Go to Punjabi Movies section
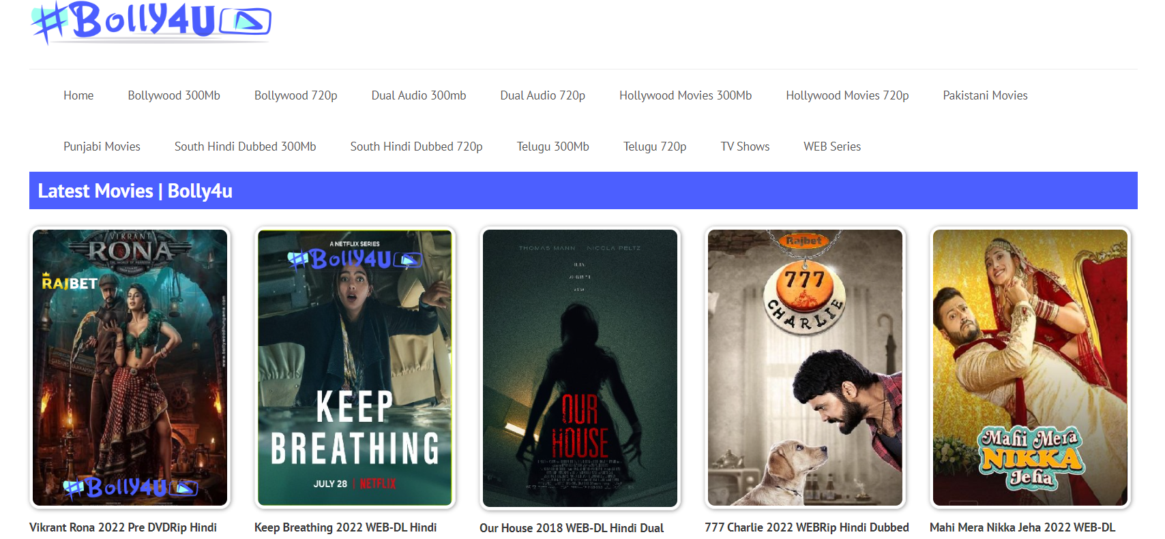 102,147
